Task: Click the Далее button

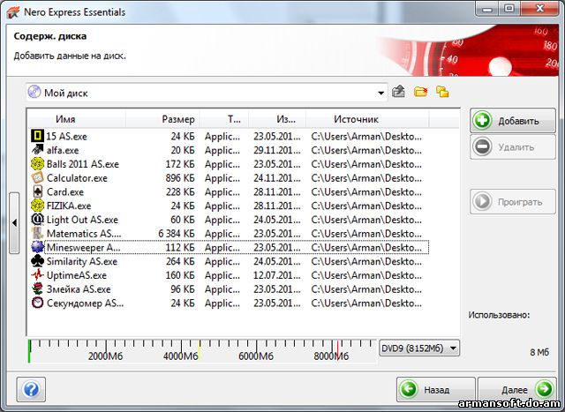Action: [517, 389]
